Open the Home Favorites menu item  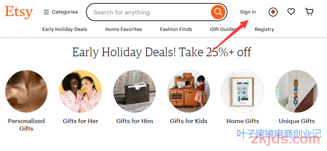[x=124, y=29]
